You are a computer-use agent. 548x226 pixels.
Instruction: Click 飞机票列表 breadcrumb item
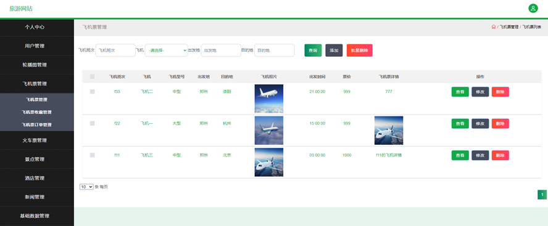531,27
